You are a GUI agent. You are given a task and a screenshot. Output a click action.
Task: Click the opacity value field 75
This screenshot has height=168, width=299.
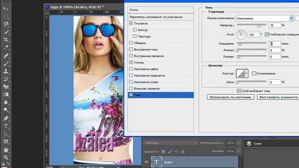275,25
